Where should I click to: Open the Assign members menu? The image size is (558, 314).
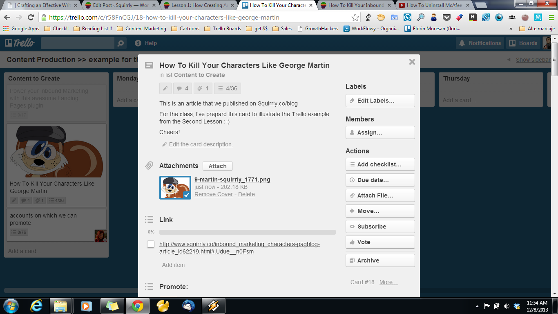click(x=380, y=132)
